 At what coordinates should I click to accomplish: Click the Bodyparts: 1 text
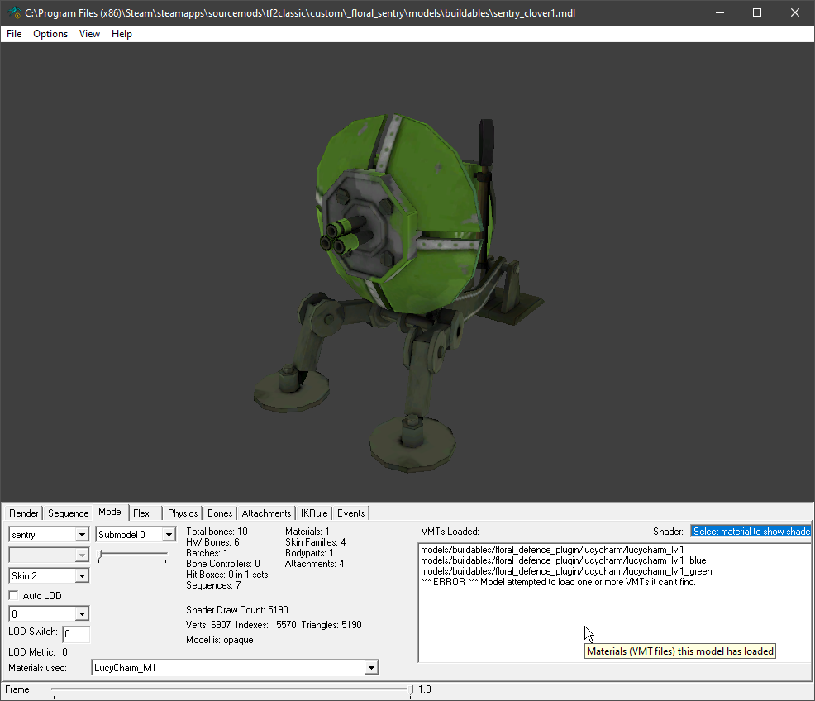point(309,553)
